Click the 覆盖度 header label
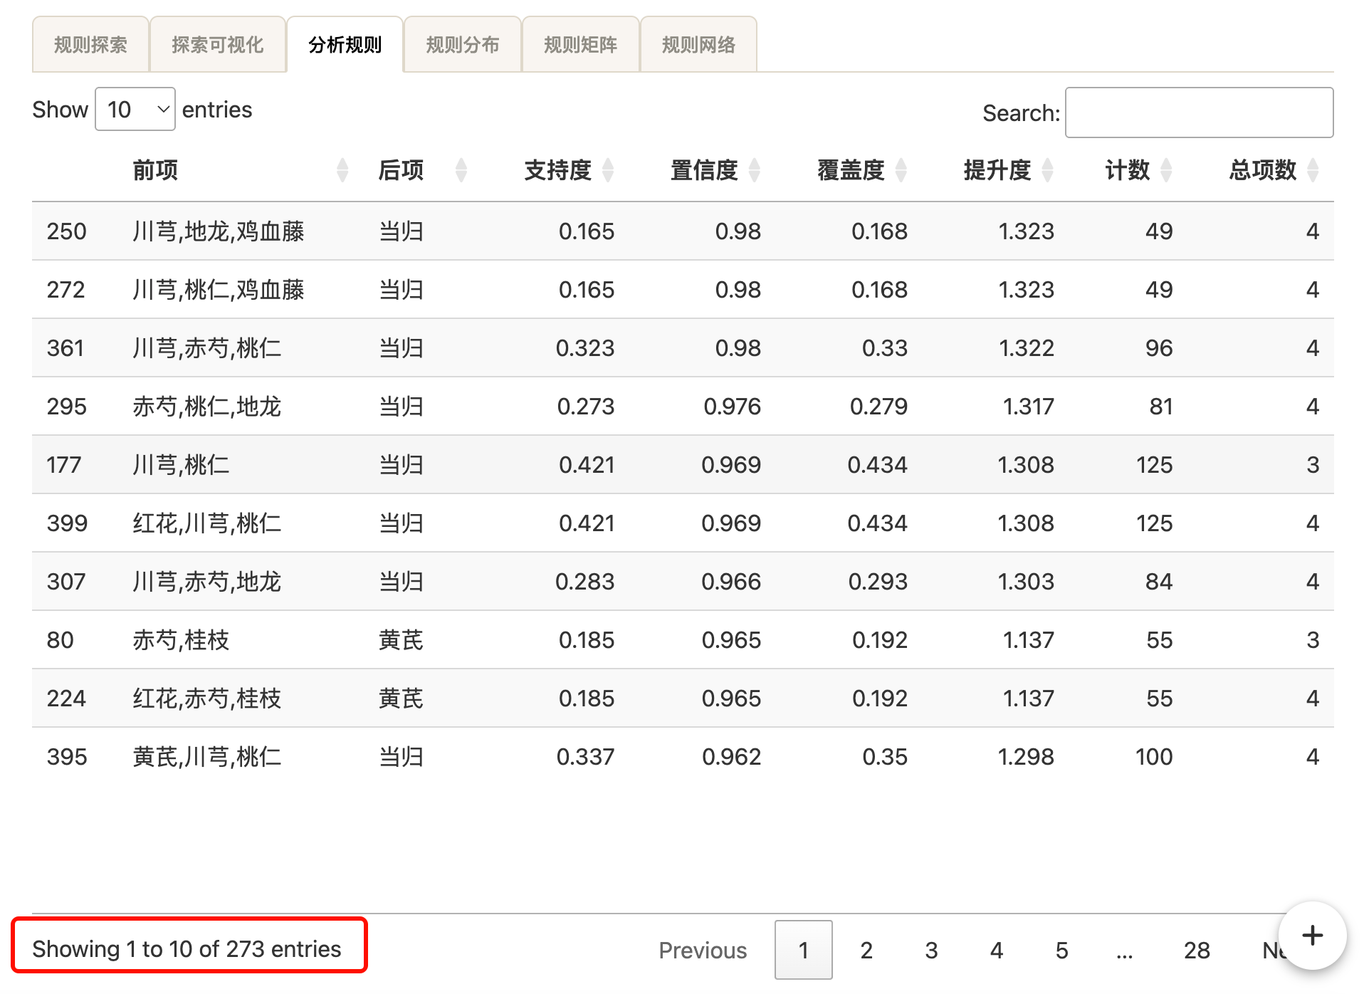This screenshot has width=1364, height=994. click(x=851, y=170)
